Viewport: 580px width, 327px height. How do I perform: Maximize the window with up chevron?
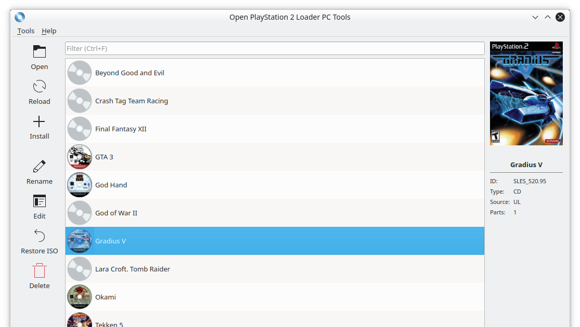pyautogui.click(x=548, y=17)
